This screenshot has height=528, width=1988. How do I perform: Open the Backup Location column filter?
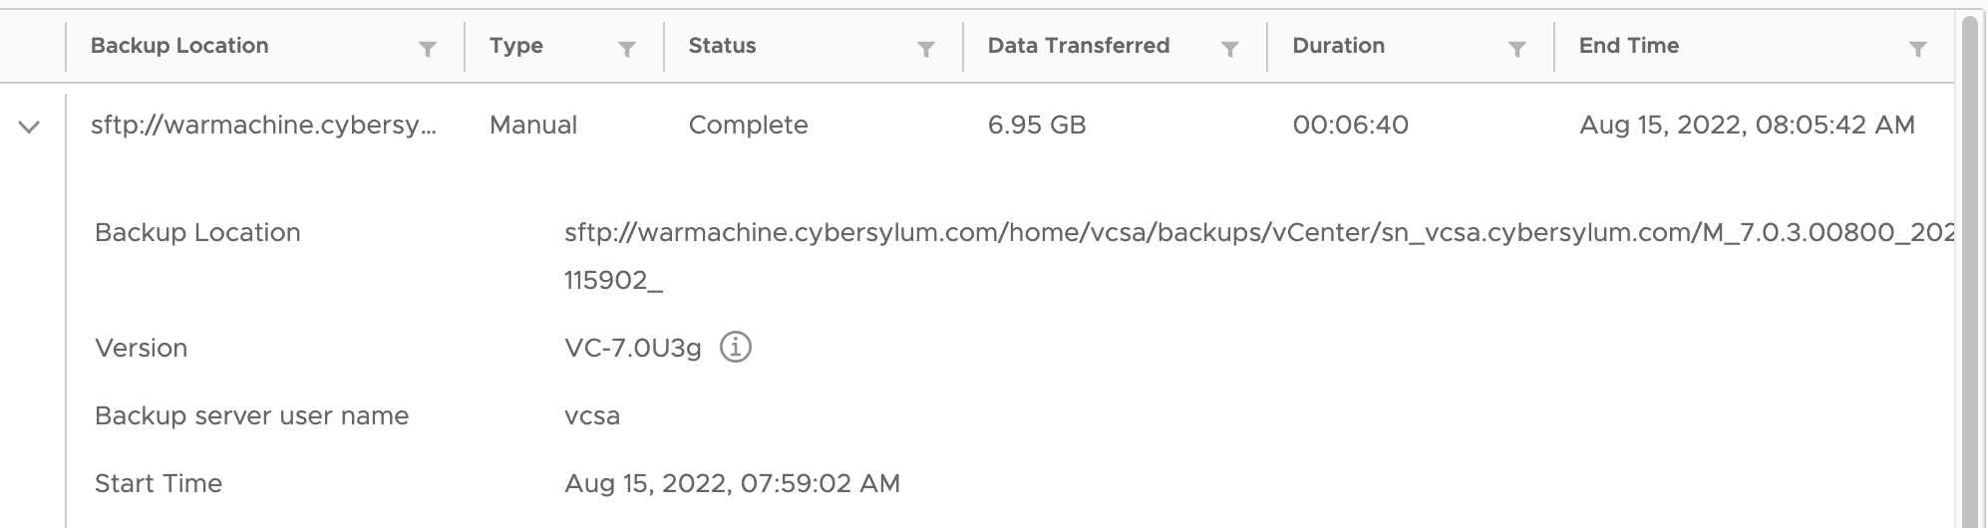[x=427, y=49]
